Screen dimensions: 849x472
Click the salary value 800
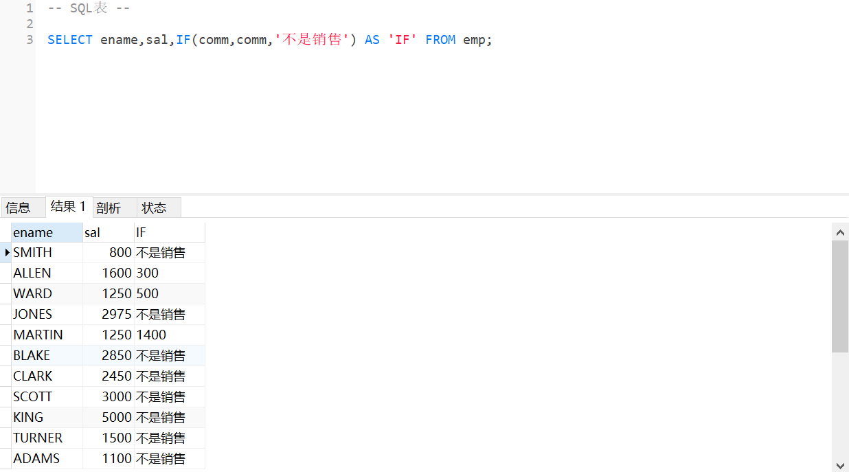coord(109,253)
